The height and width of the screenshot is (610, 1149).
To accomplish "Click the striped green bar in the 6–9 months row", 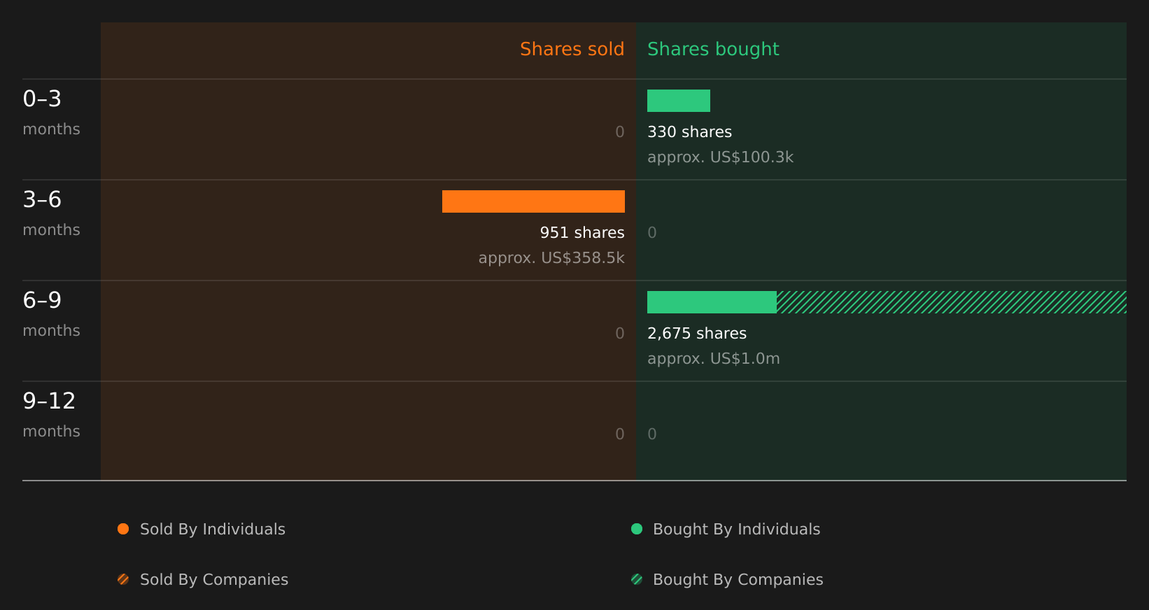I will click(952, 302).
